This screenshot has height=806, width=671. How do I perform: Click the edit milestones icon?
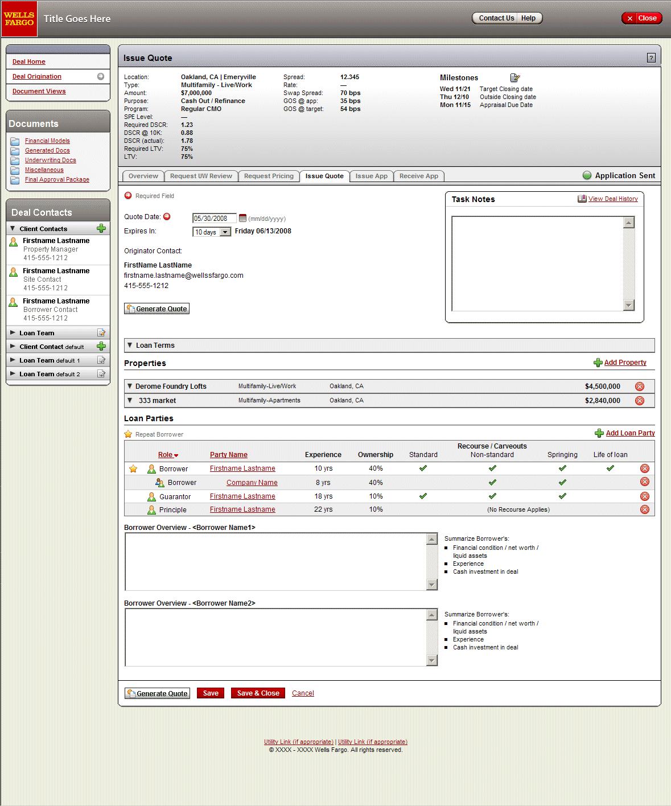coord(514,78)
